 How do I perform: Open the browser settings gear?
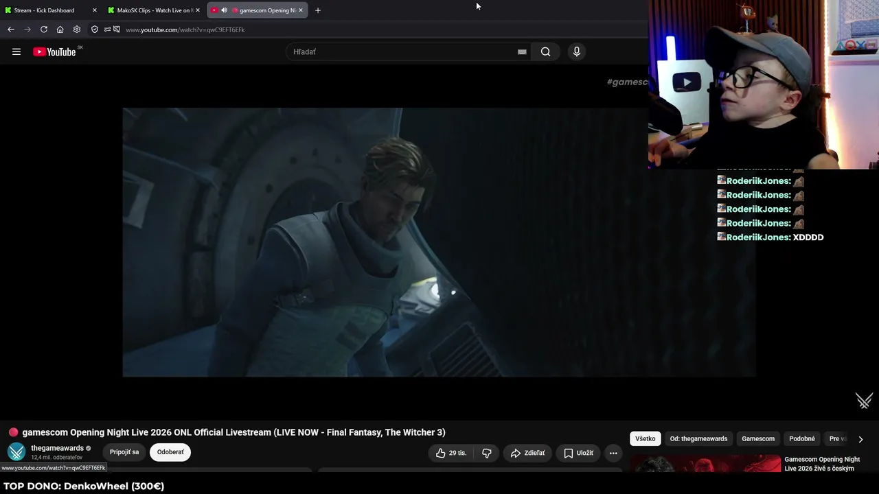pyautogui.click(x=77, y=30)
